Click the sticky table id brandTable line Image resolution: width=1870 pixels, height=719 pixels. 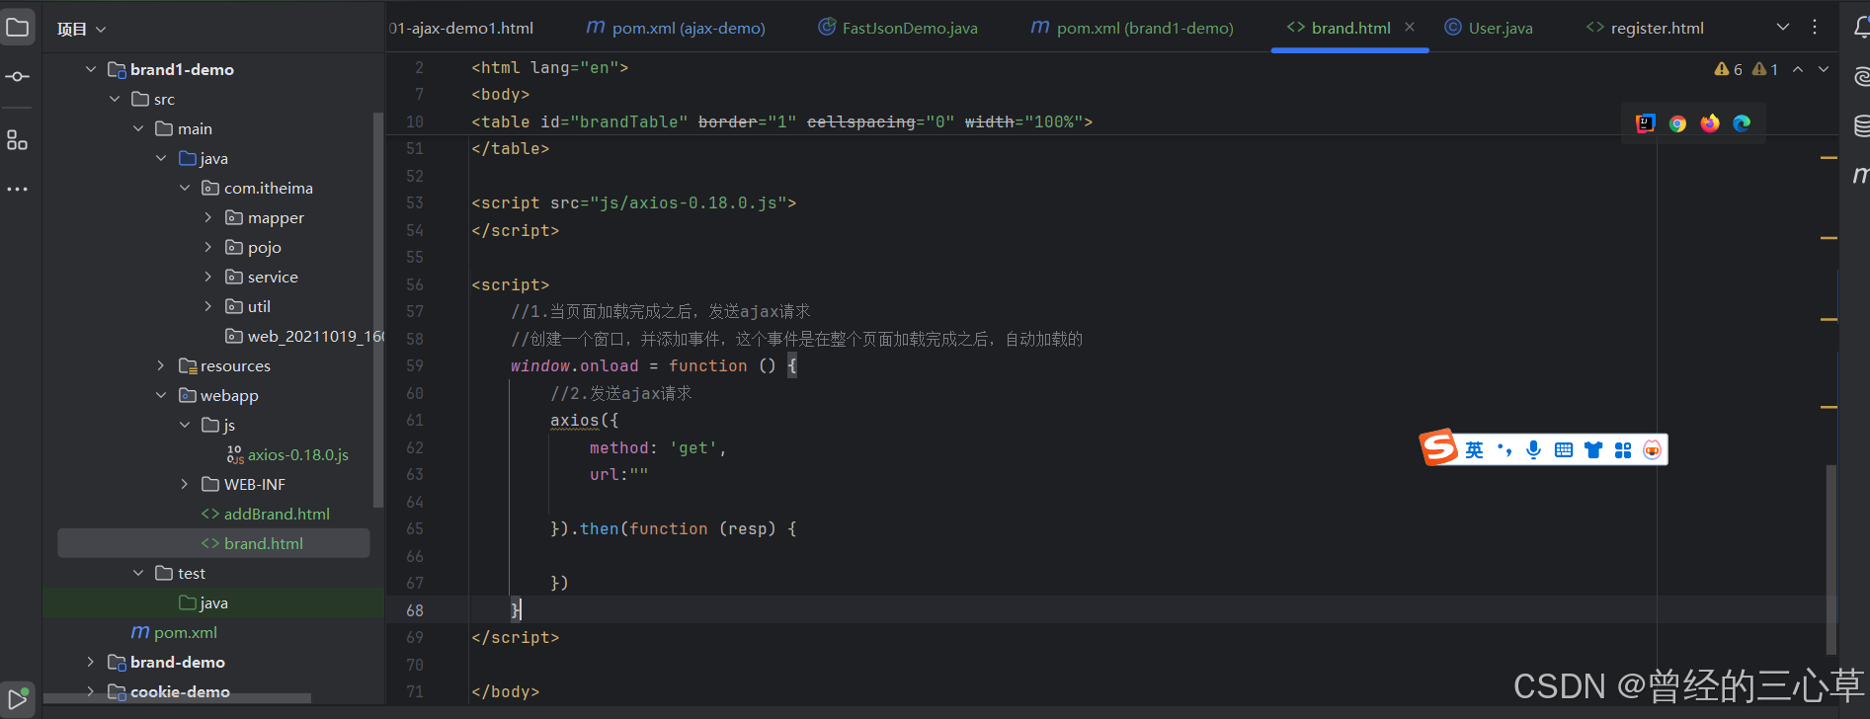pos(781,121)
